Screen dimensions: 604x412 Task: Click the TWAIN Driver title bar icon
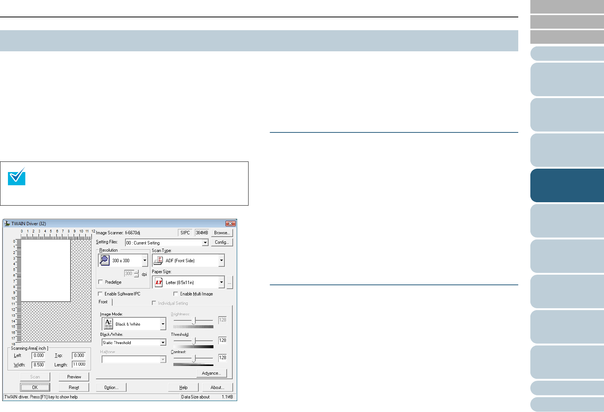point(7,223)
